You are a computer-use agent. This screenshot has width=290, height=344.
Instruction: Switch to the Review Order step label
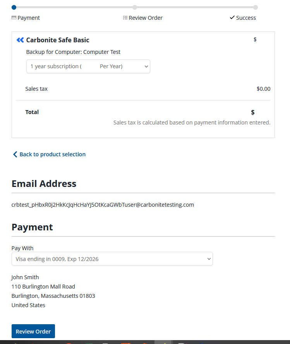point(146,18)
